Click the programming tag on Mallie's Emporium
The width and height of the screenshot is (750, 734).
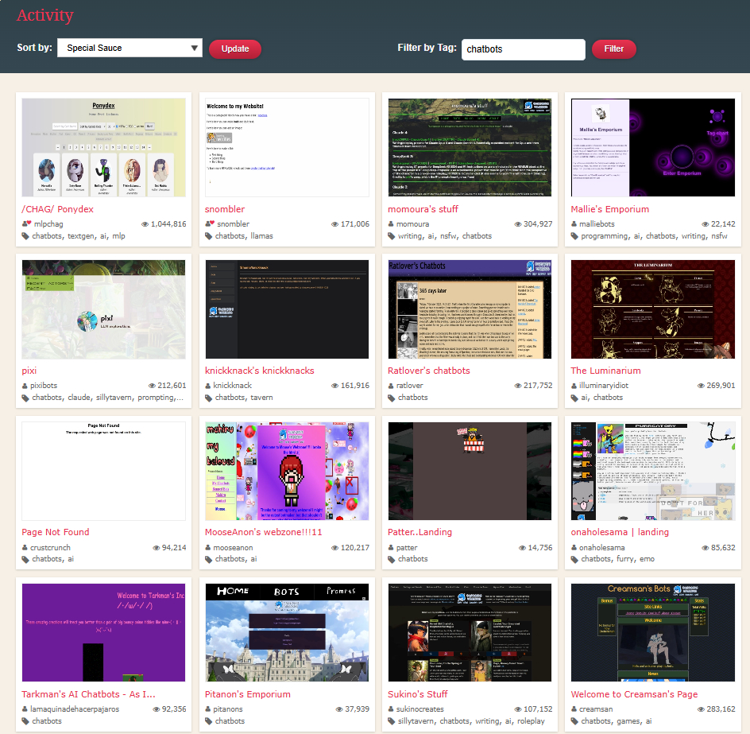point(605,236)
